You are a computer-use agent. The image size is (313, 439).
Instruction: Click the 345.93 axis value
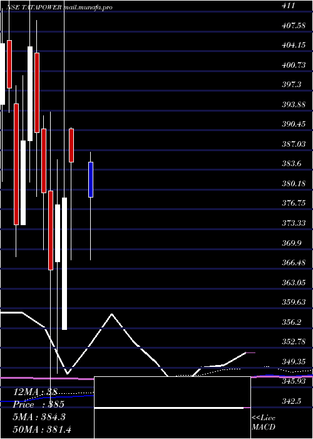[292, 381]
